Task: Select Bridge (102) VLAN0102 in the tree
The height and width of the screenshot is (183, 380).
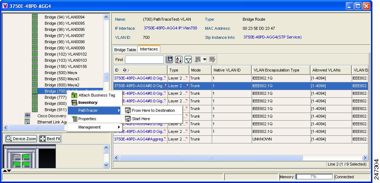Action: tap(66, 54)
